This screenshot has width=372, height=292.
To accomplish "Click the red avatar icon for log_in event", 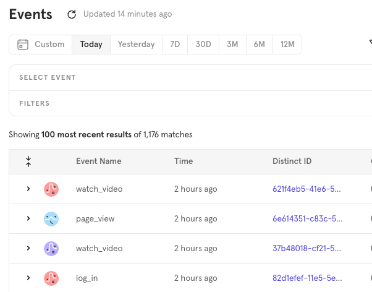I will point(51,278).
